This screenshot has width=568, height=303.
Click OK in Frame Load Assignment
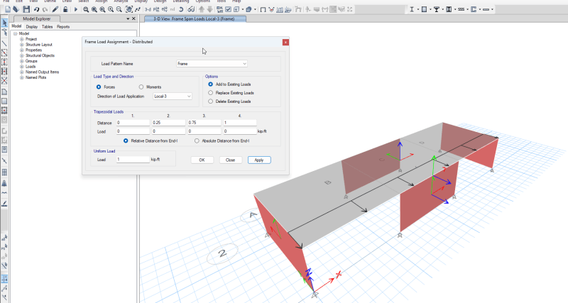pyautogui.click(x=202, y=160)
